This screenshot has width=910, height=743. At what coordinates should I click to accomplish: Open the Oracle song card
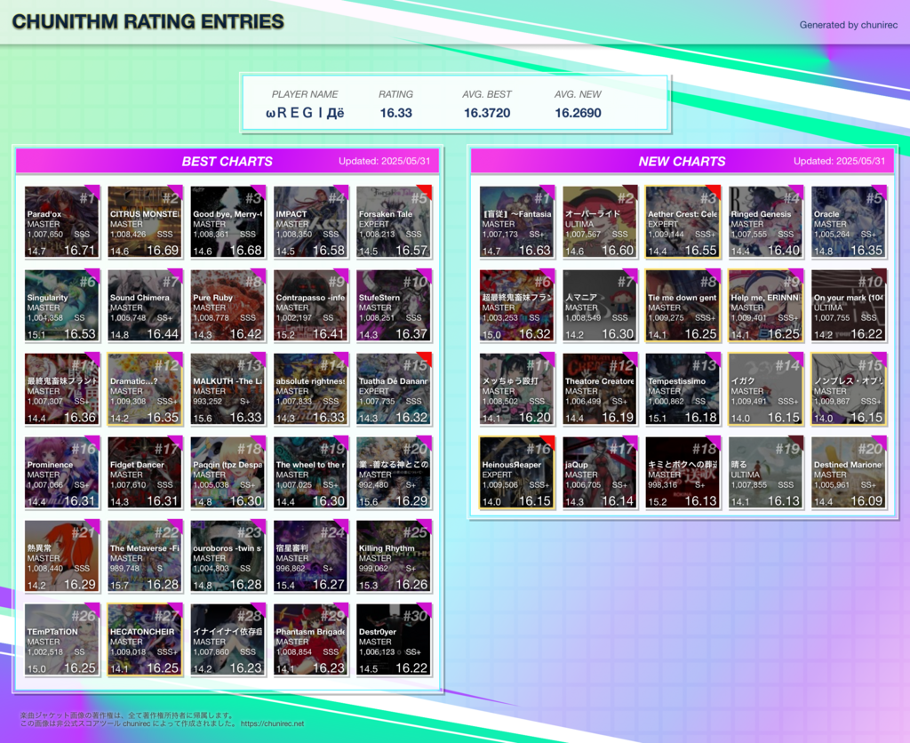(x=848, y=222)
